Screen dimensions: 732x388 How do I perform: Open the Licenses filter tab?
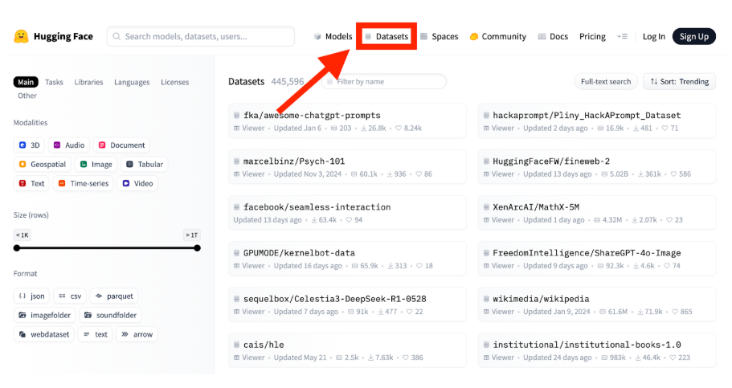pos(174,82)
